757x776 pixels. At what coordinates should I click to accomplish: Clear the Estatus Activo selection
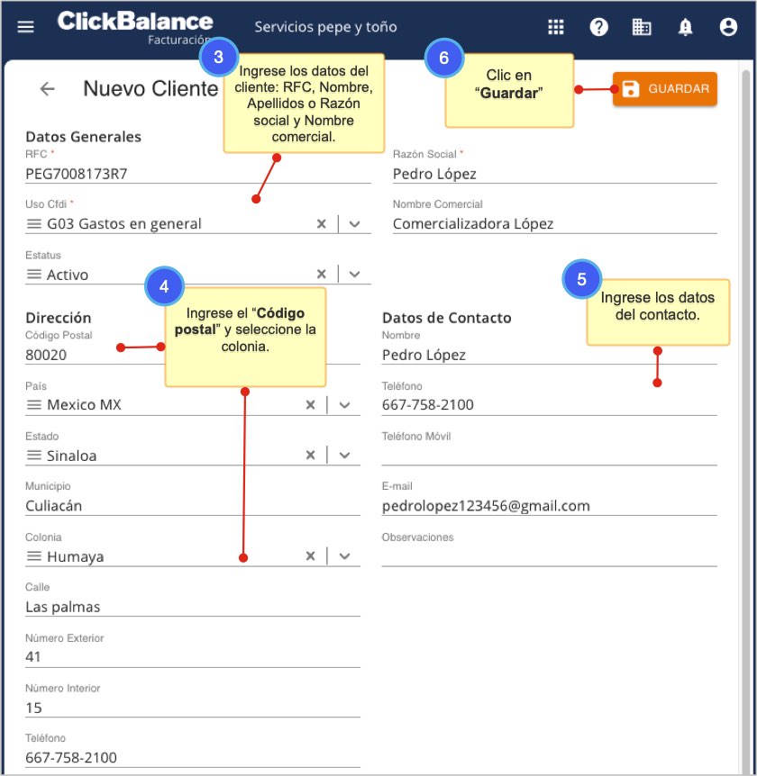(321, 275)
